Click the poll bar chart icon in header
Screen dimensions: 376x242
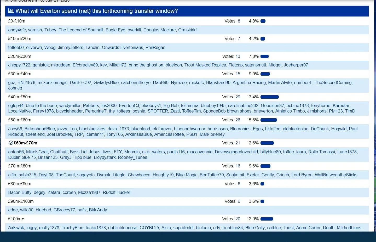[11, 11]
